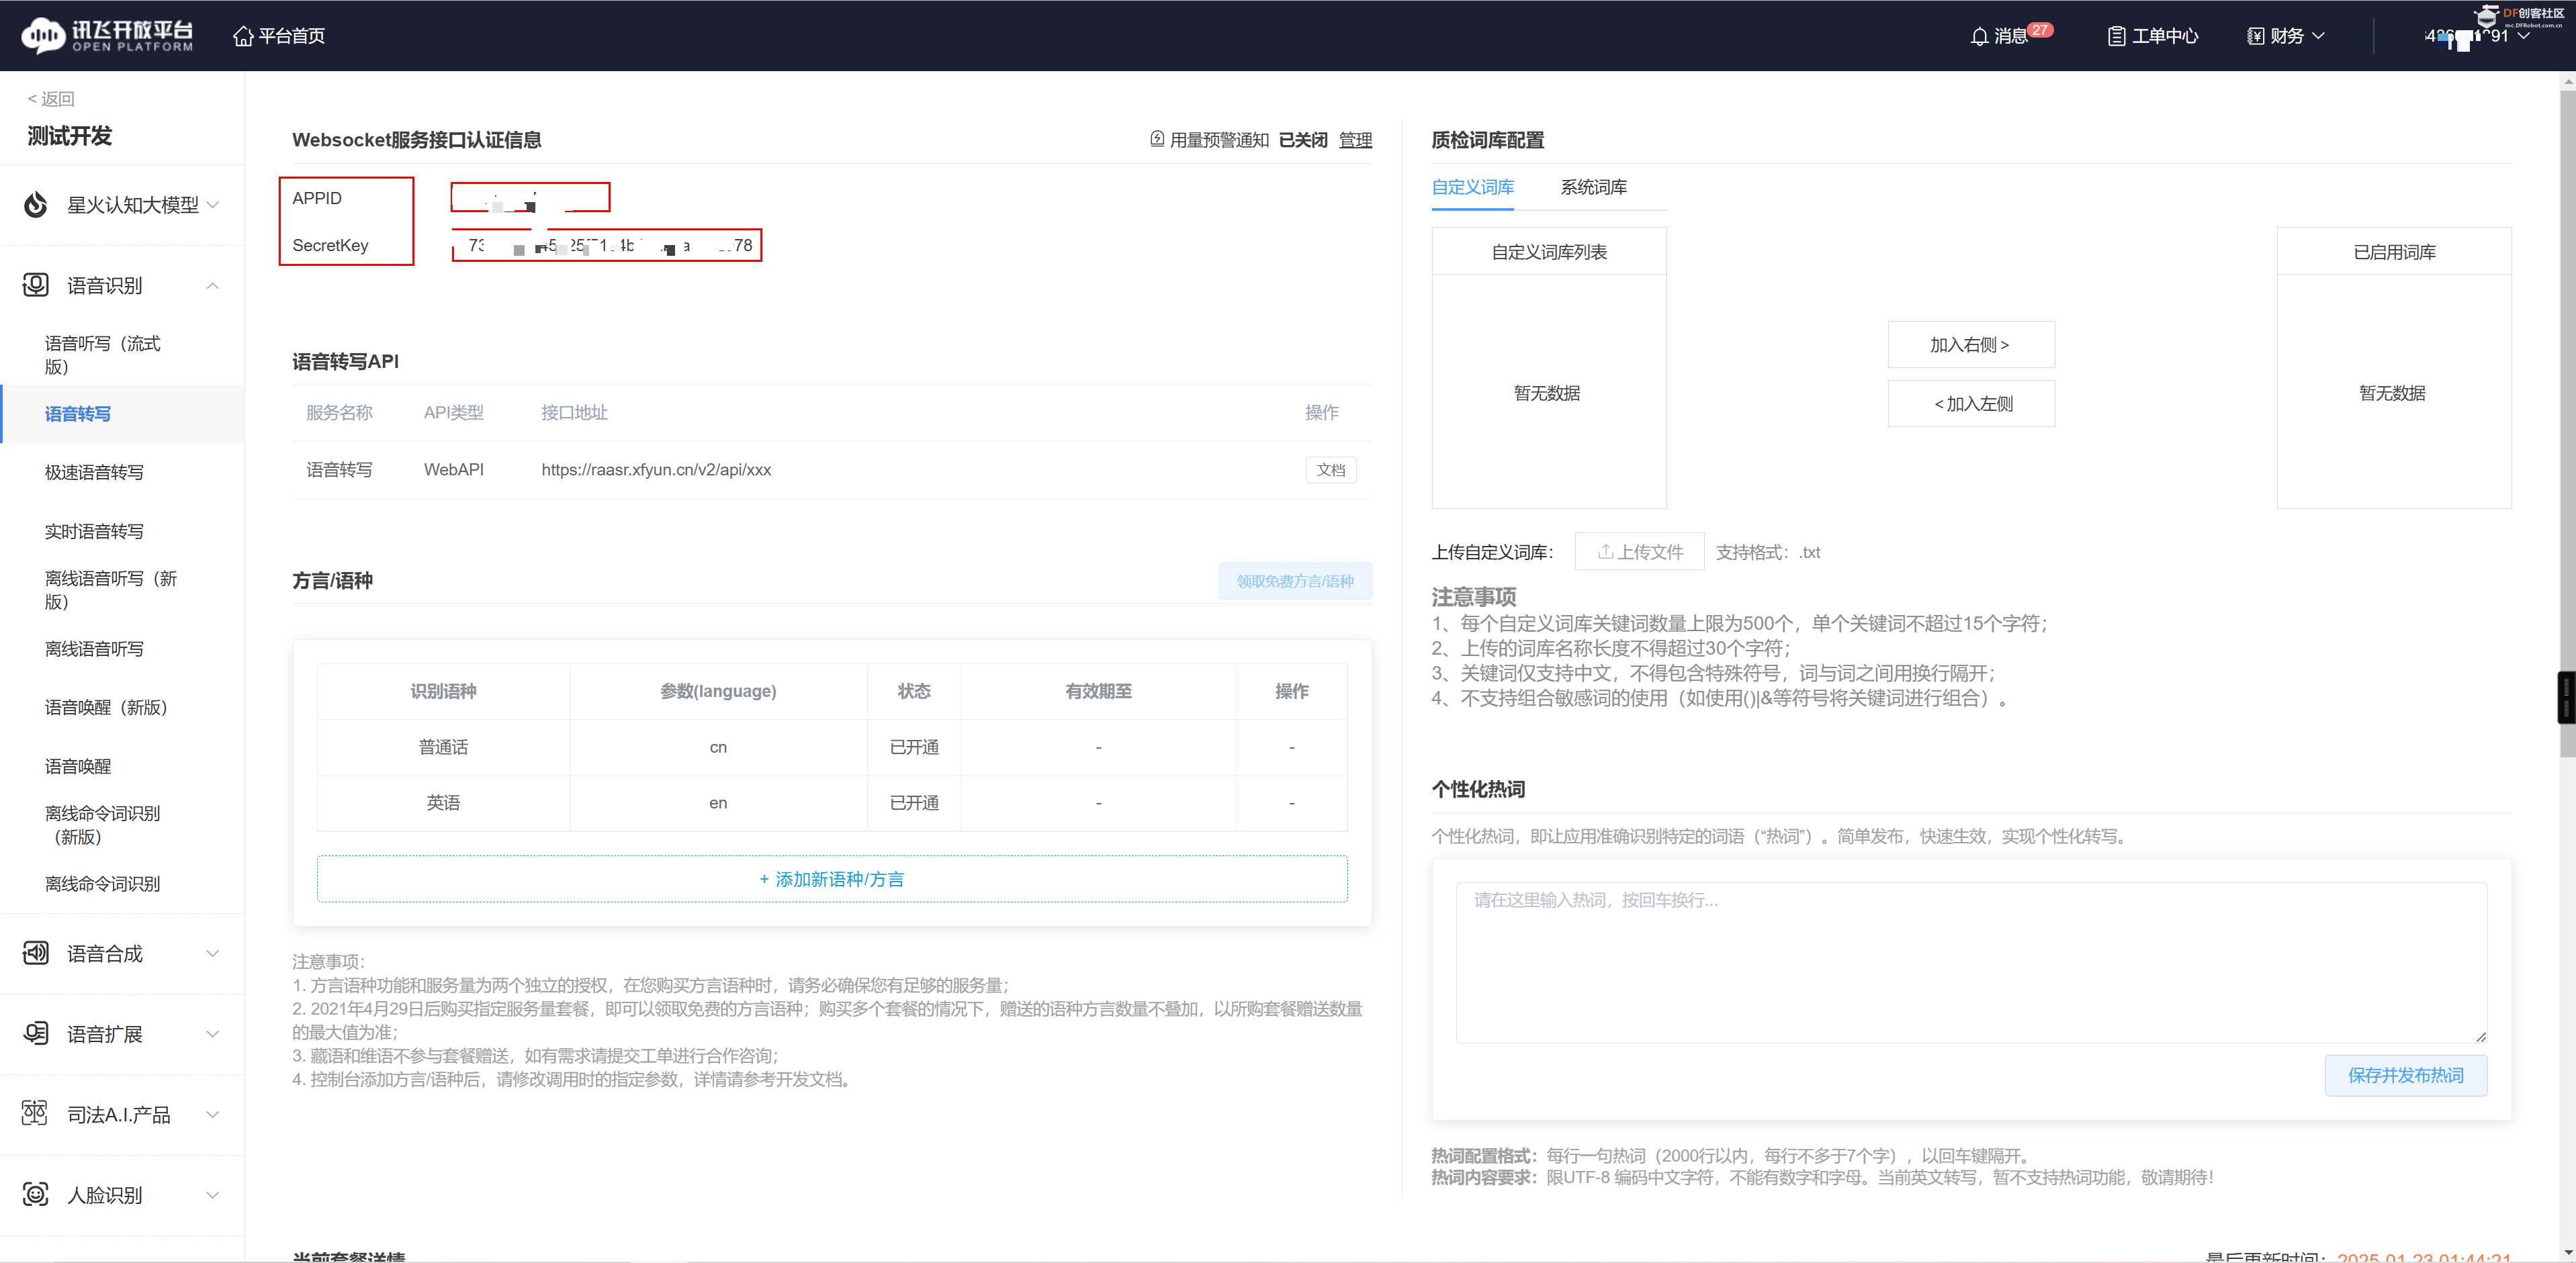Click the 管理 link for usage alerts
This screenshot has width=2576, height=1263.
pyautogui.click(x=1355, y=139)
